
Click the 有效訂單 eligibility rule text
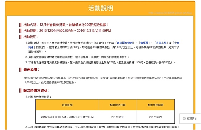(104, 127)
